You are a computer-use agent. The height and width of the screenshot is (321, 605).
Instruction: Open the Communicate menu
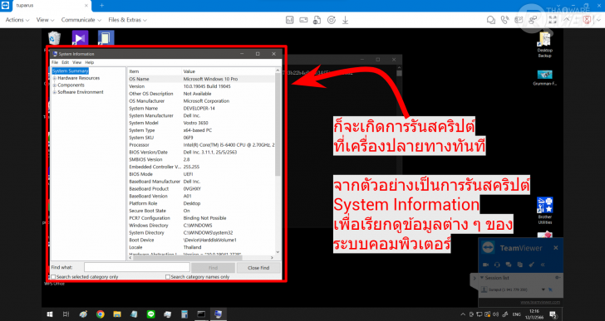tap(81, 20)
